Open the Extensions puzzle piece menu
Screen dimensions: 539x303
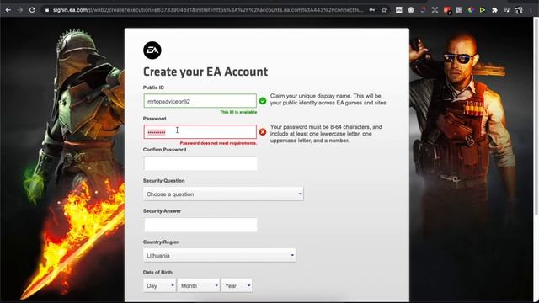tap(494, 10)
